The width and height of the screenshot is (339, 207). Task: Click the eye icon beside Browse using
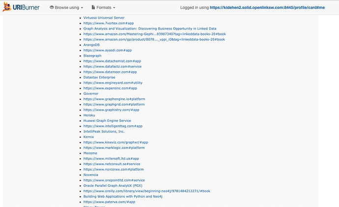[x=52, y=7]
